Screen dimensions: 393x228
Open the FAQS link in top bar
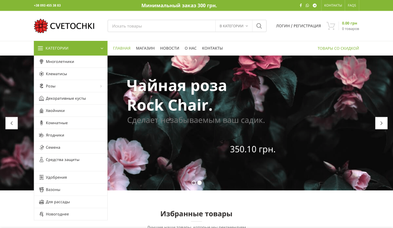(352, 5)
